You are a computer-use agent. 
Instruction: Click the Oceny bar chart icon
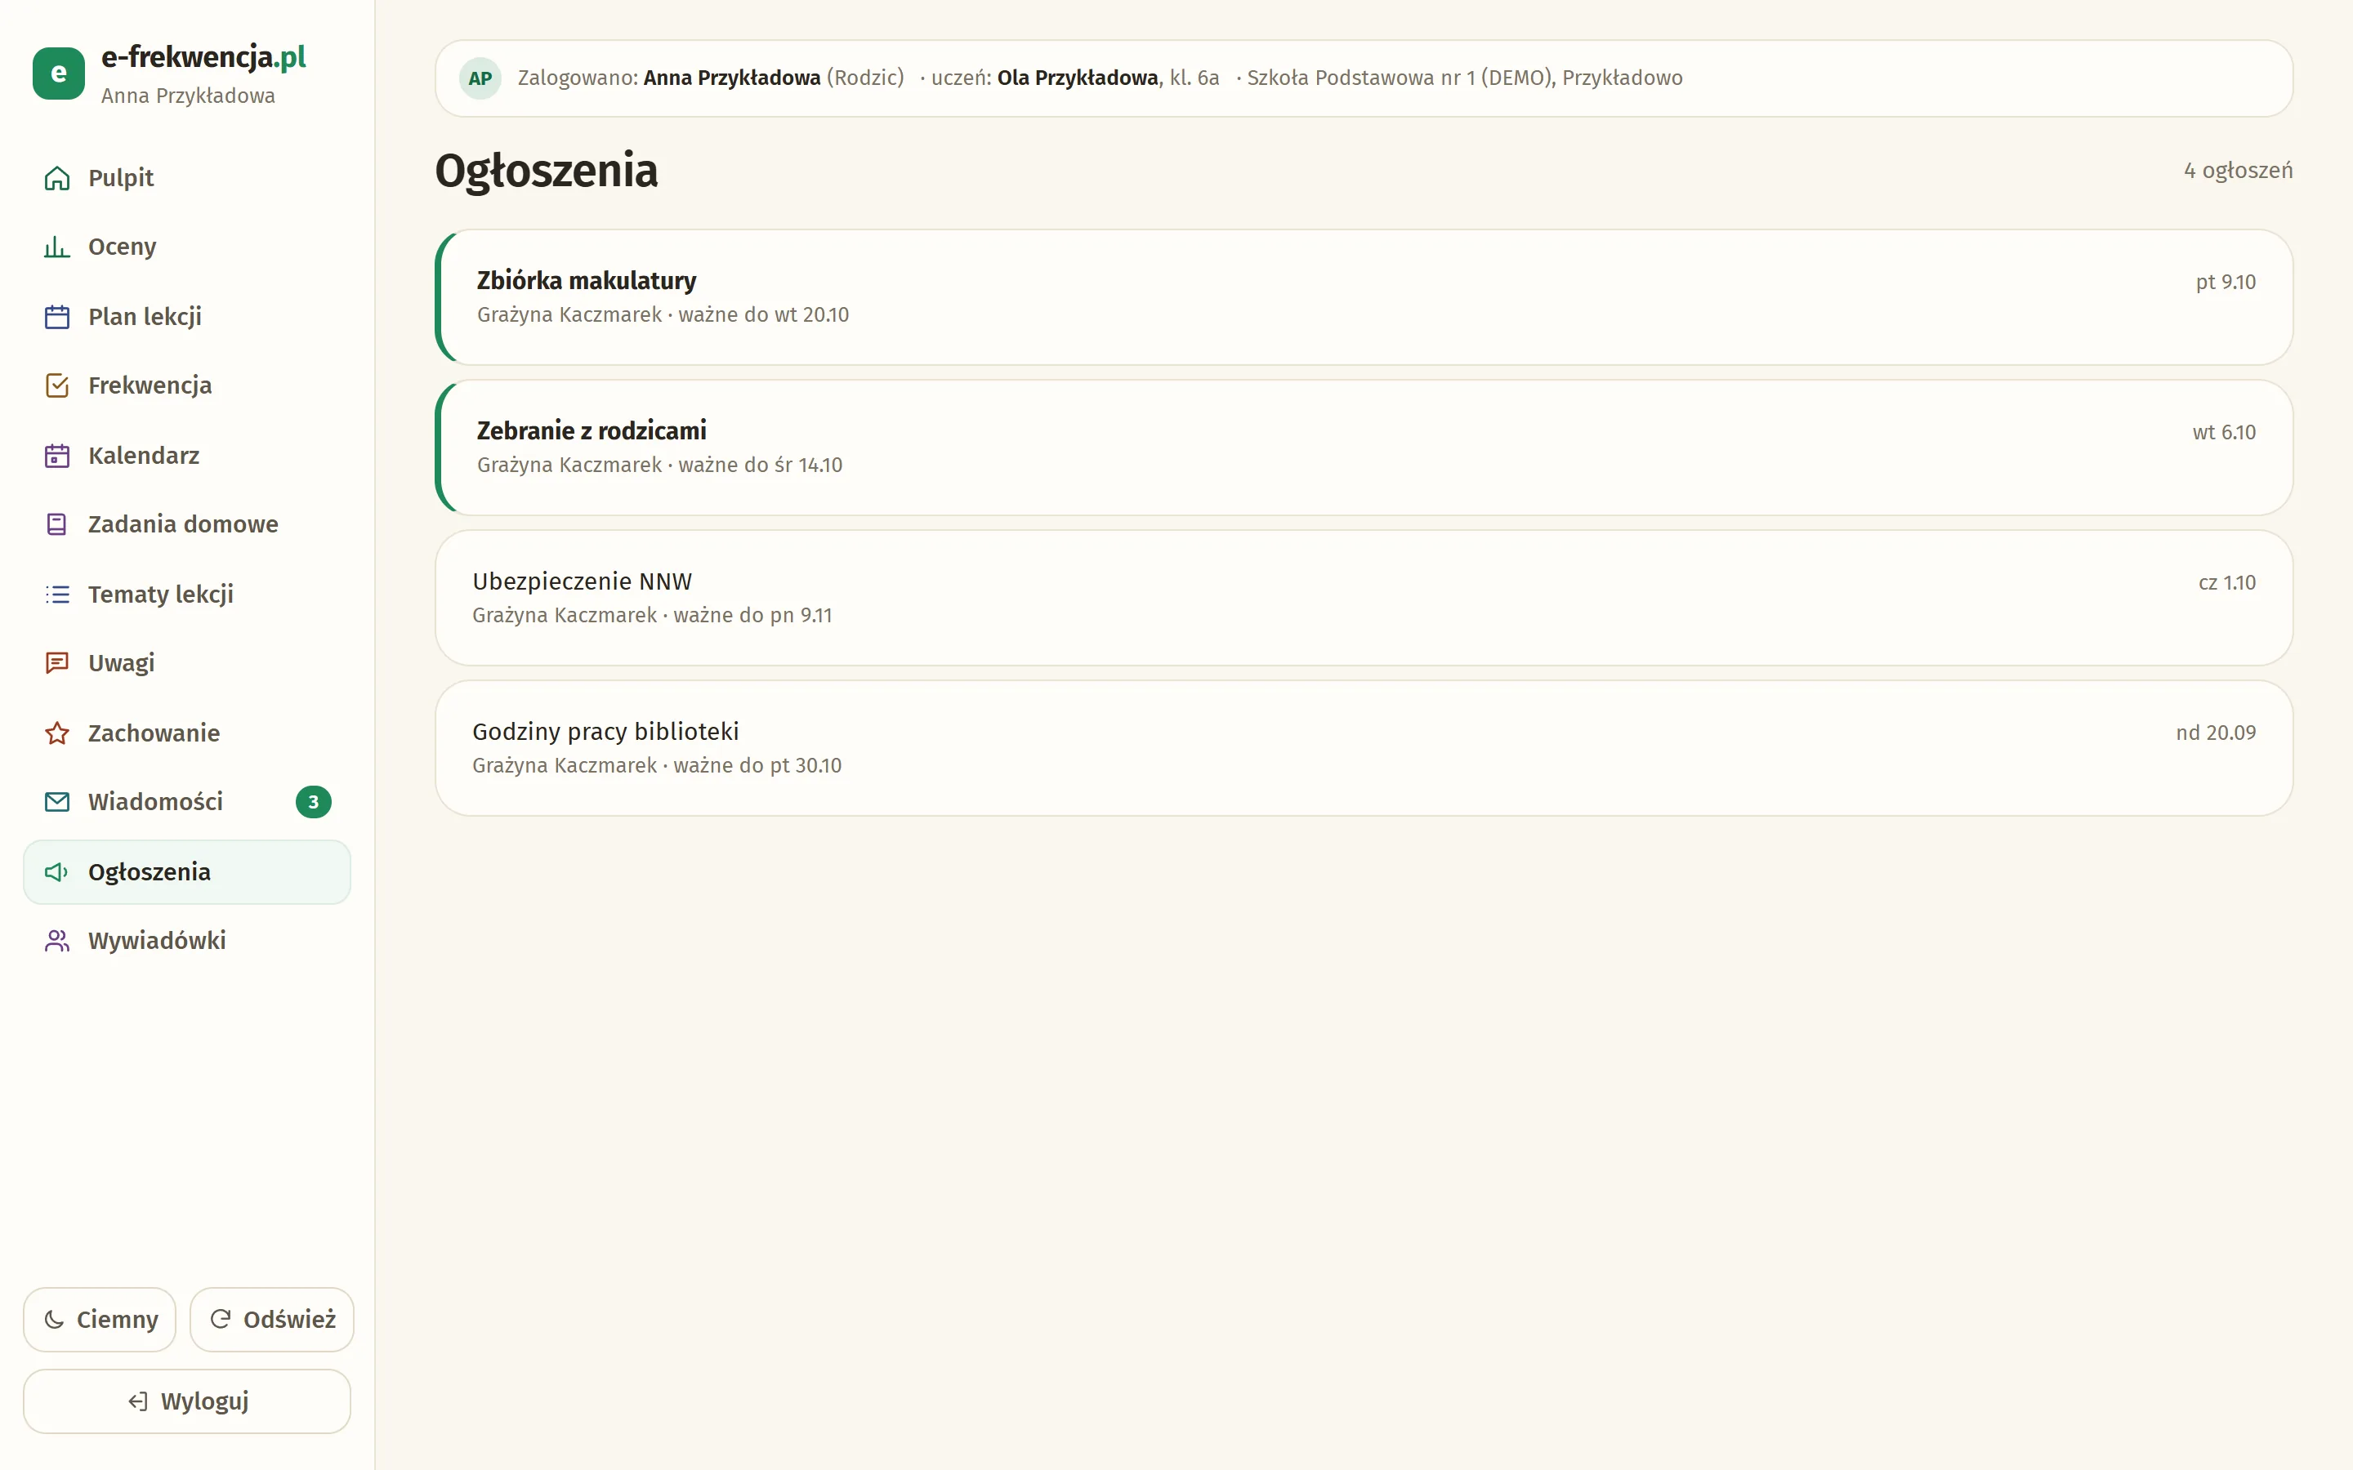click(x=57, y=247)
